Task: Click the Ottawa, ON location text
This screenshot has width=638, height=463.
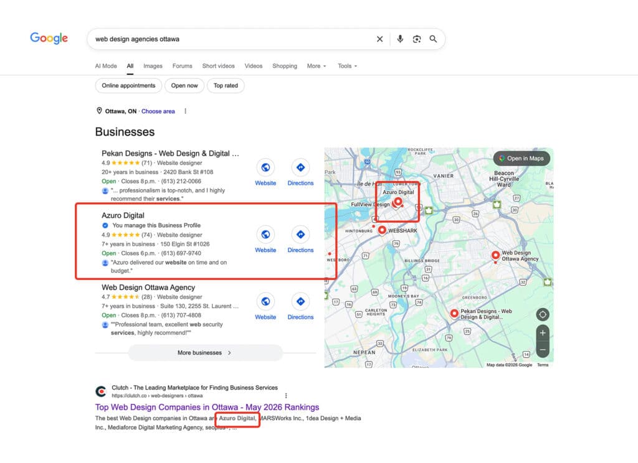Action: [x=121, y=111]
